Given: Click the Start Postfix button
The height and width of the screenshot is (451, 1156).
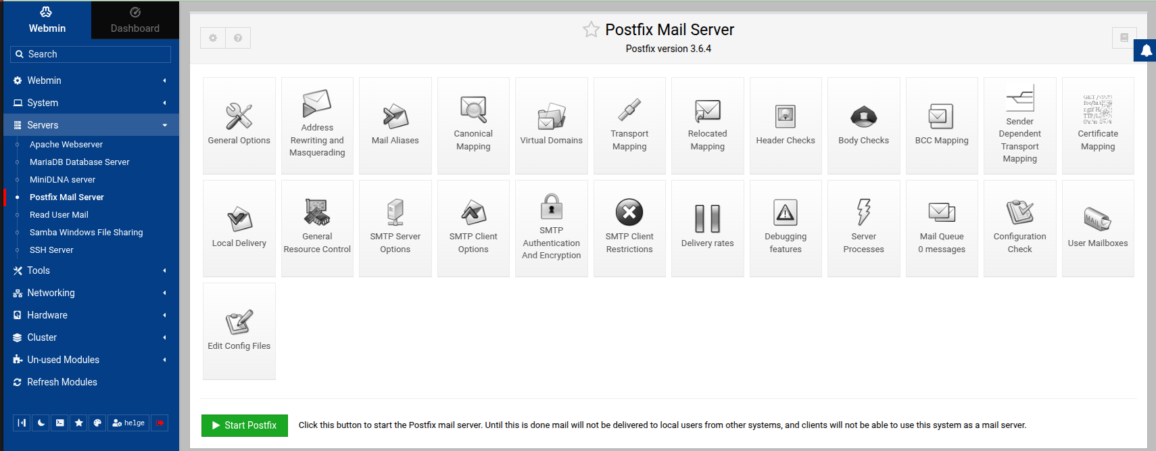Looking at the screenshot, I should (245, 425).
